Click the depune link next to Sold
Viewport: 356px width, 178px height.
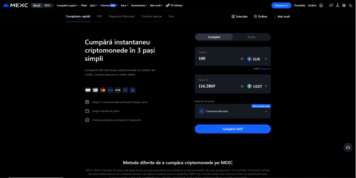click(x=266, y=68)
